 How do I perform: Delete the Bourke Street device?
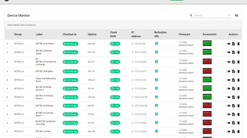pyautogui.click(x=238, y=52)
